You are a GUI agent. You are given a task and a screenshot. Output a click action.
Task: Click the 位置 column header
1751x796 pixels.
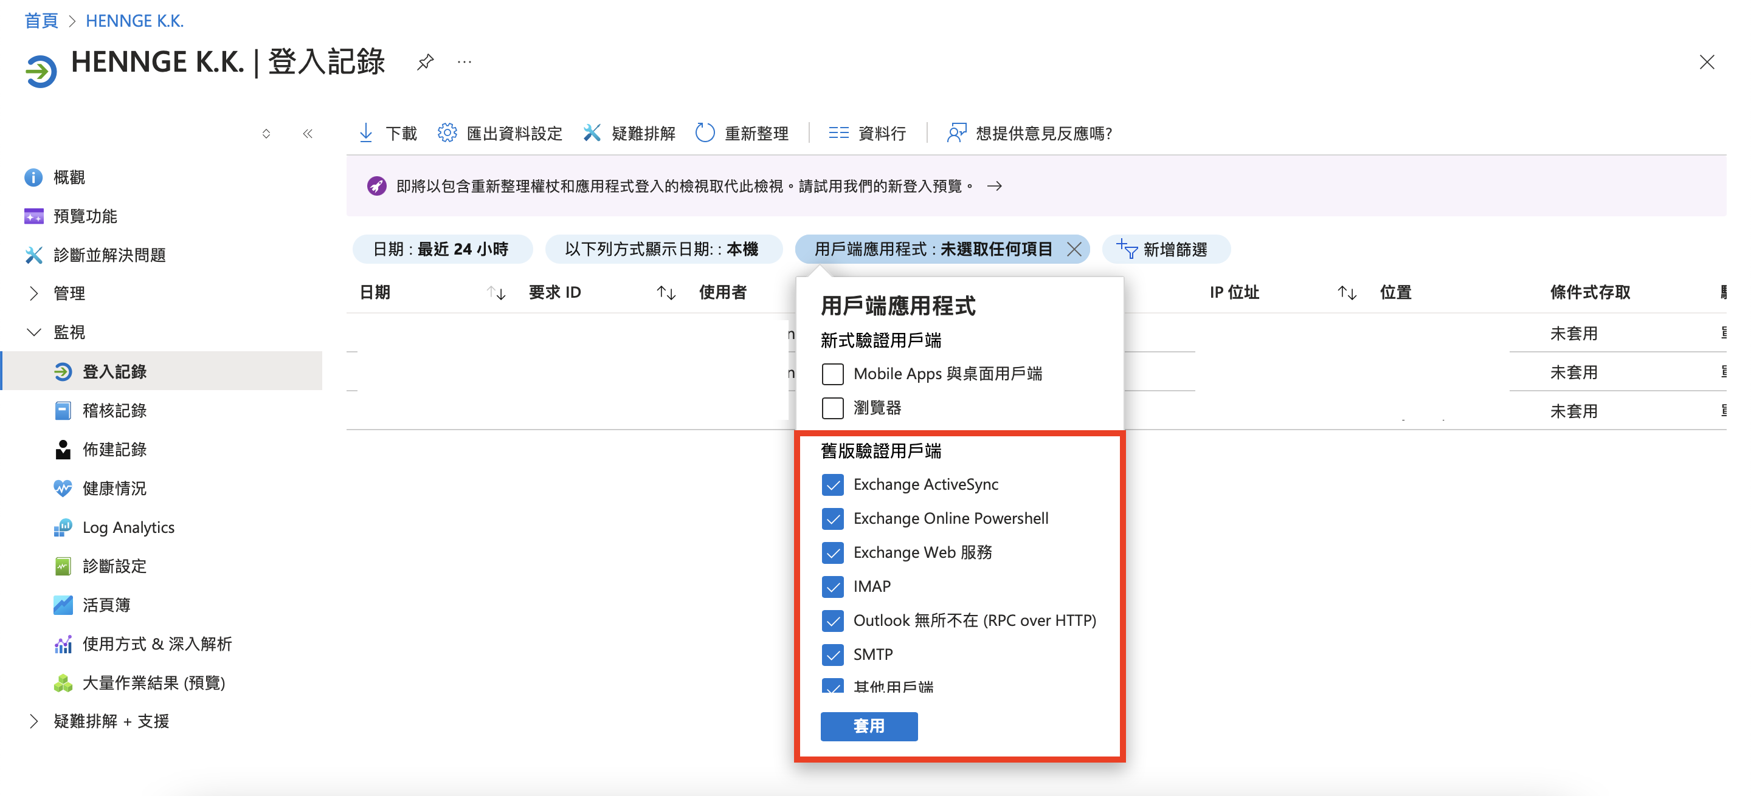(1395, 293)
